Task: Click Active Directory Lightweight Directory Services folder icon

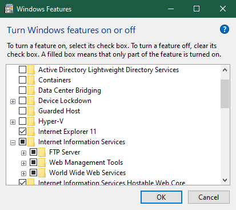Action: (31, 70)
